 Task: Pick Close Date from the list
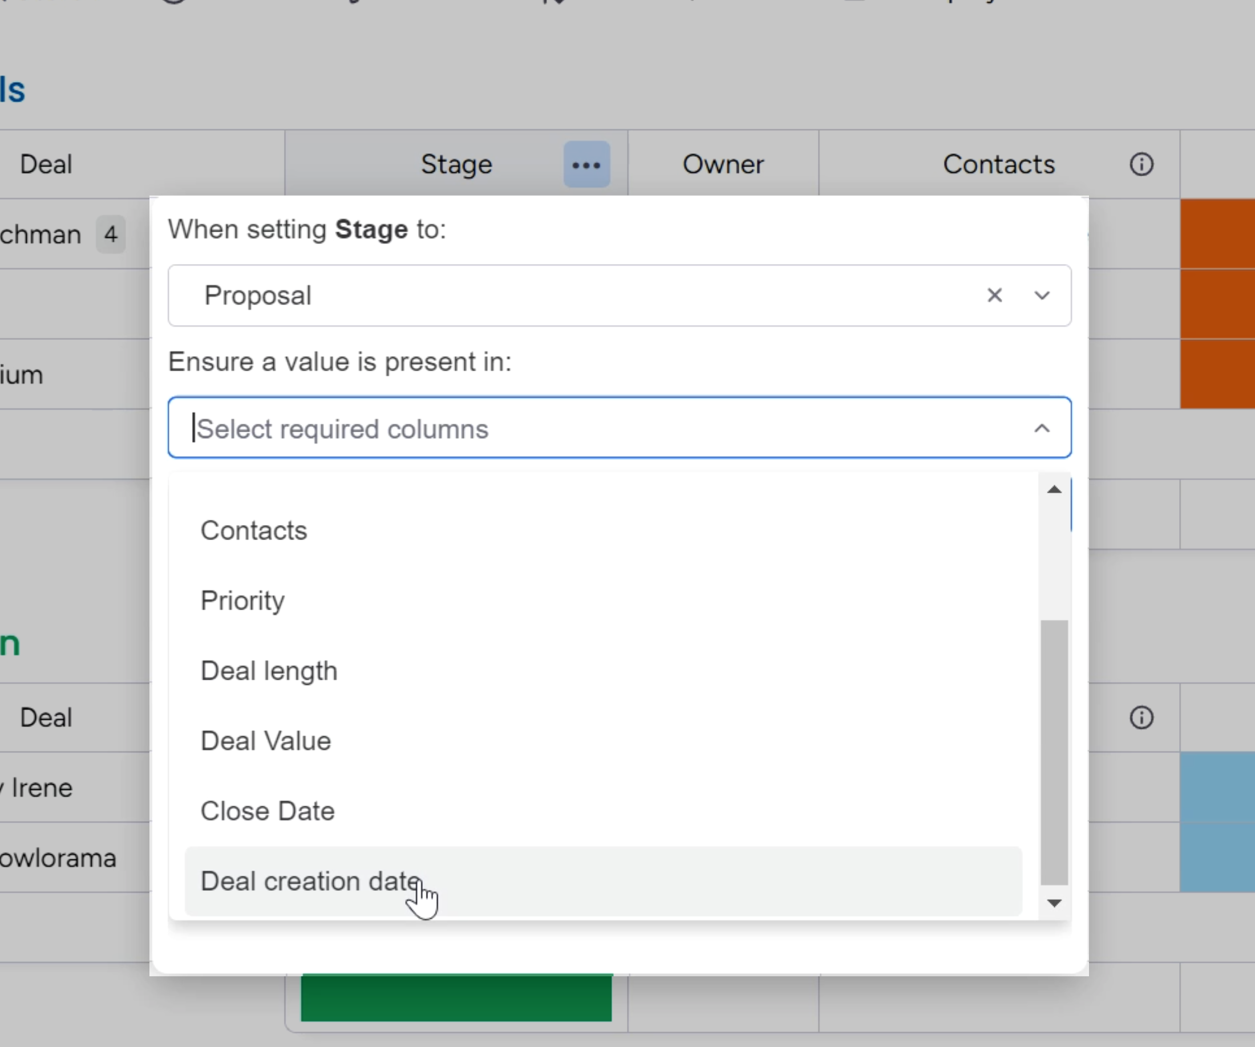(x=268, y=811)
